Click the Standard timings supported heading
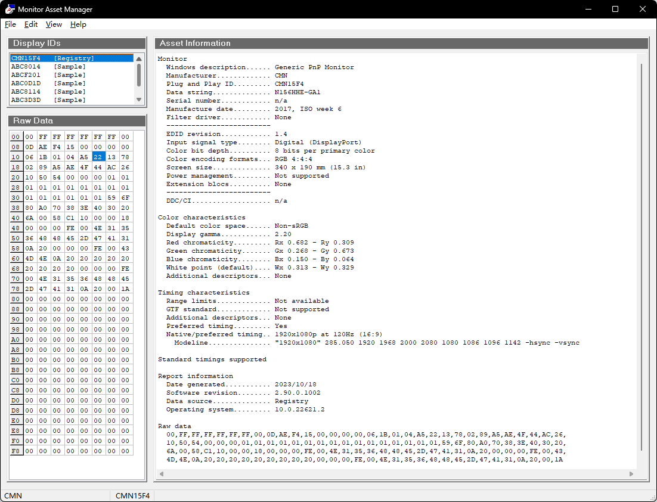The height and width of the screenshot is (502, 657). [212, 360]
